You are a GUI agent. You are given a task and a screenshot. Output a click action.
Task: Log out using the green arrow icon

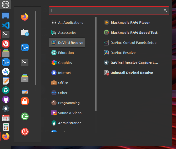point(25,116)
